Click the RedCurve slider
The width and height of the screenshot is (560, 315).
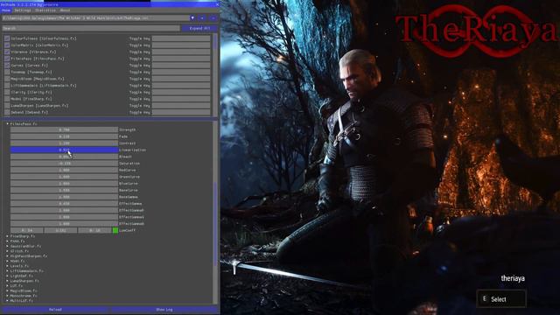(x=64, y=170)
